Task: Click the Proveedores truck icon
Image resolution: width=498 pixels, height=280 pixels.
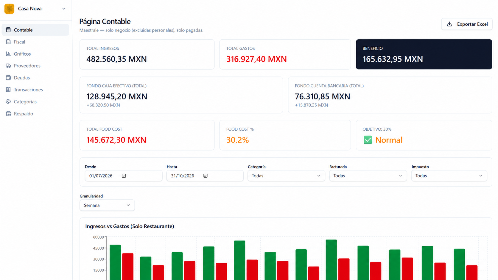Action: (x=8, y=66)
